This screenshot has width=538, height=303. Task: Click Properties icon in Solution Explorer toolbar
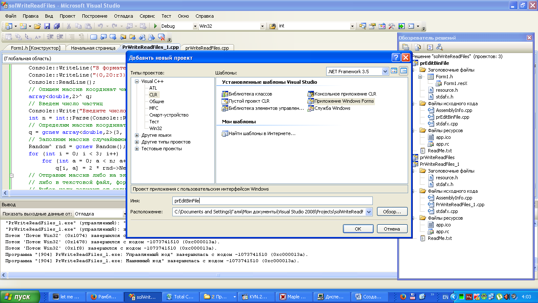point(406,47)
